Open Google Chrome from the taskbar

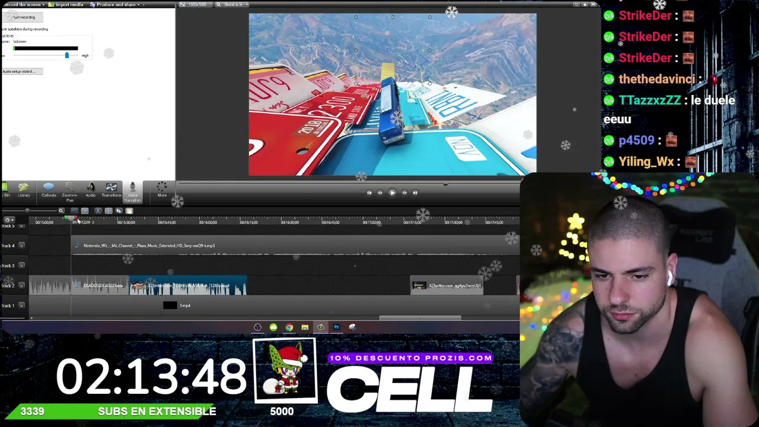point(289,327)
